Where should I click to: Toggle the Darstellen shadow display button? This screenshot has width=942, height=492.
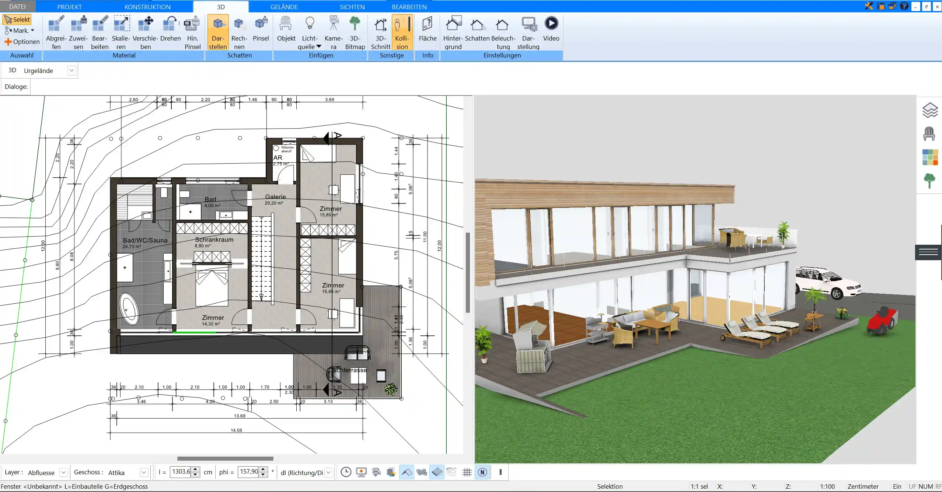(x=218, y=32)
